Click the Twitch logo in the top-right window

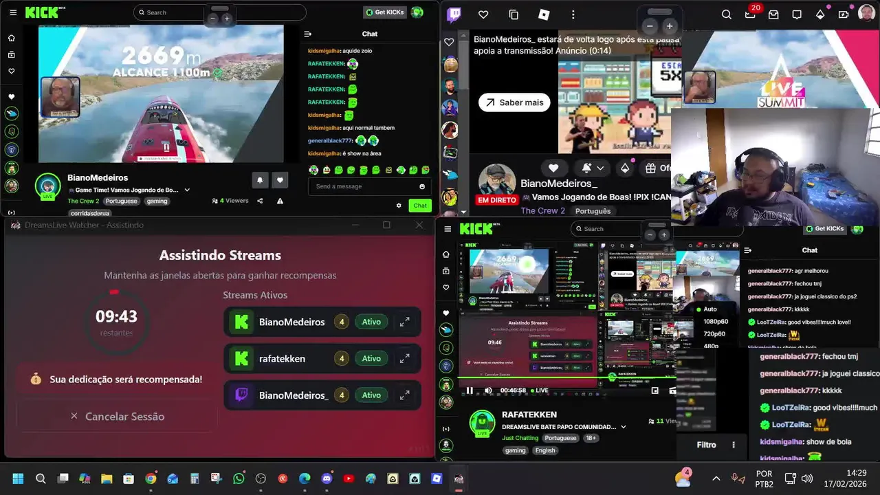coord(454,14)
